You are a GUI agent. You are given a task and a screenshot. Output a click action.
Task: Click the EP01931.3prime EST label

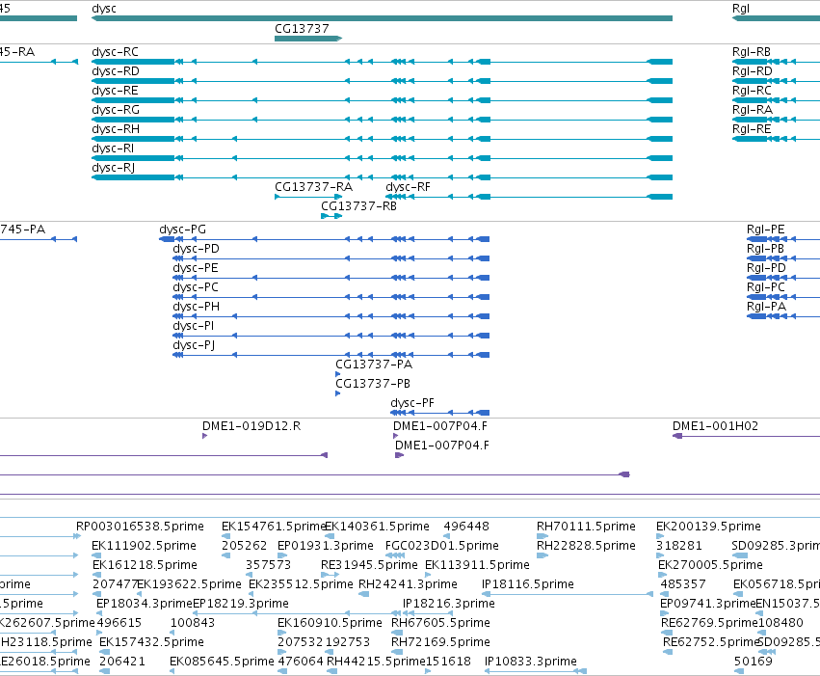pos(326,545)
